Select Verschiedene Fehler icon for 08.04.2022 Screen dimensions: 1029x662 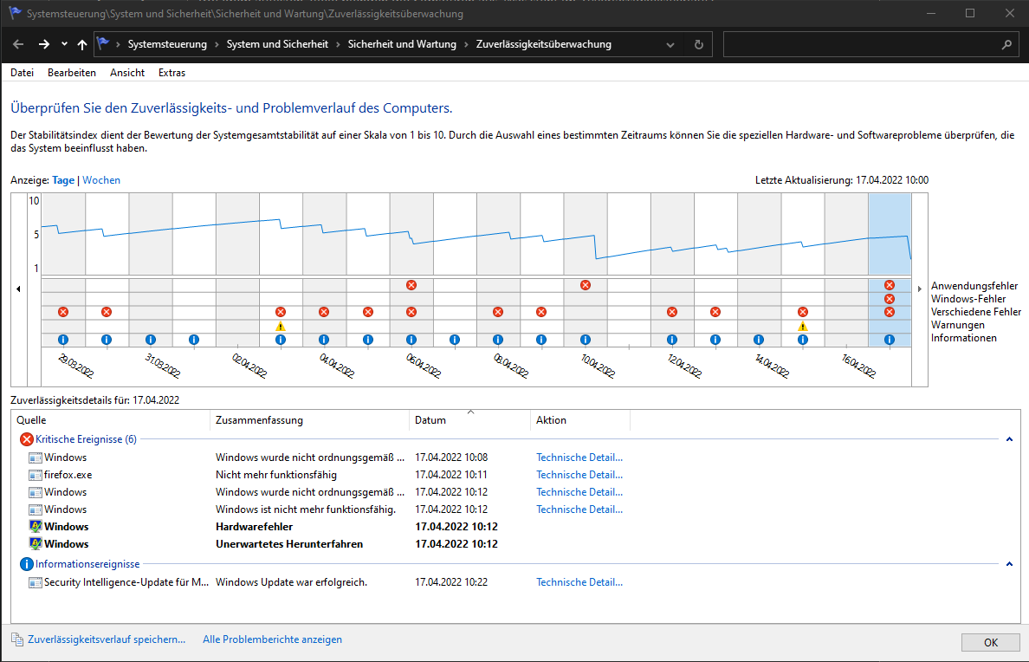497,312
